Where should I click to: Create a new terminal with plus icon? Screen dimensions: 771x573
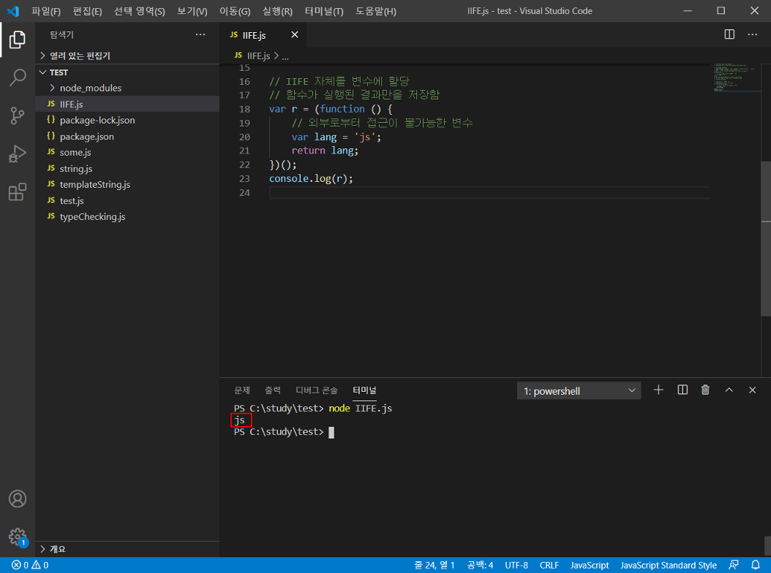[658, 390]
